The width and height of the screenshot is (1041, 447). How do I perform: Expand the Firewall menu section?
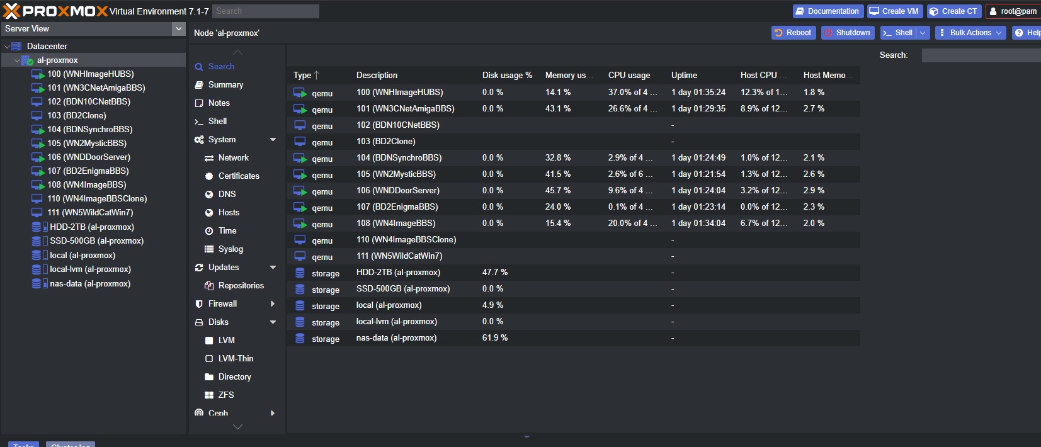[x=273, y=304]
